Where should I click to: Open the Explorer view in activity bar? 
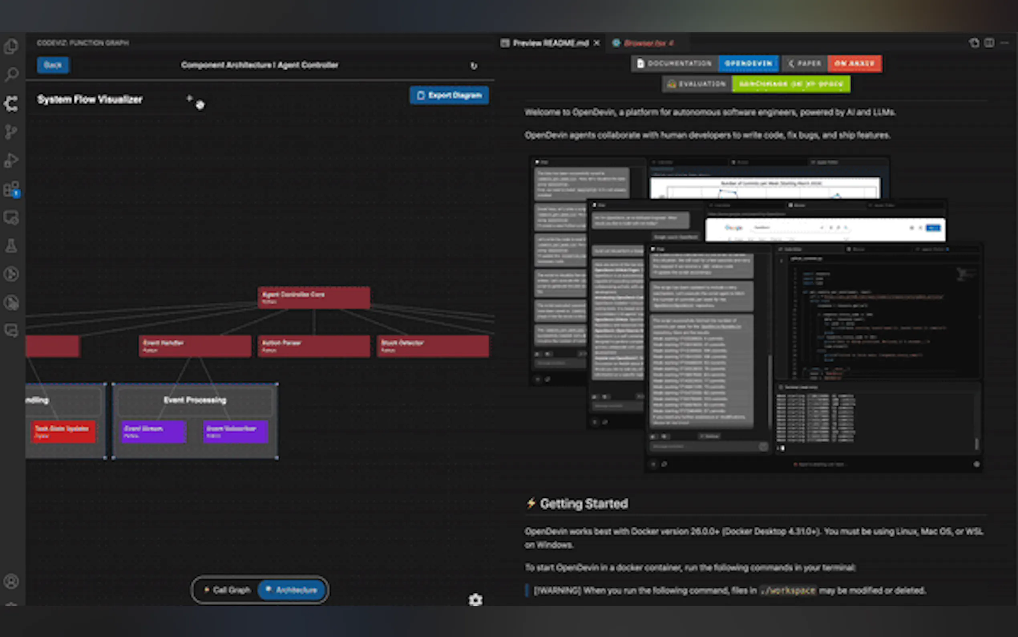(x=11, y=46)
